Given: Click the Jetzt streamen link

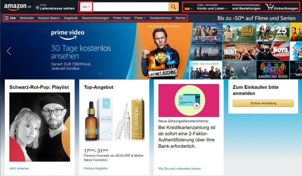Looking at the screenshot, I should coord(19,168).
